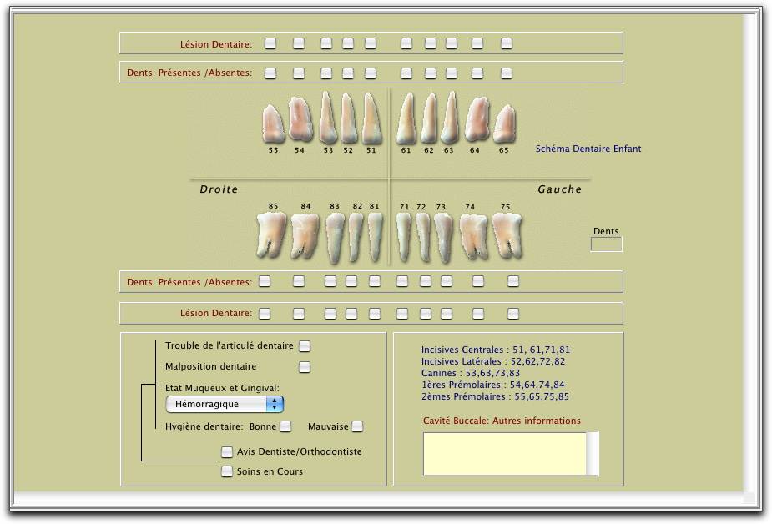
Task: Tick Présentes/Absentes box for tooth 62
Action: coord(431,73)
